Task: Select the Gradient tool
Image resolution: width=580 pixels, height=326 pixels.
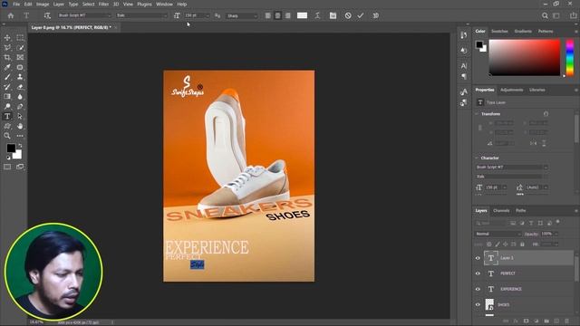Action: tap(7, 97)
